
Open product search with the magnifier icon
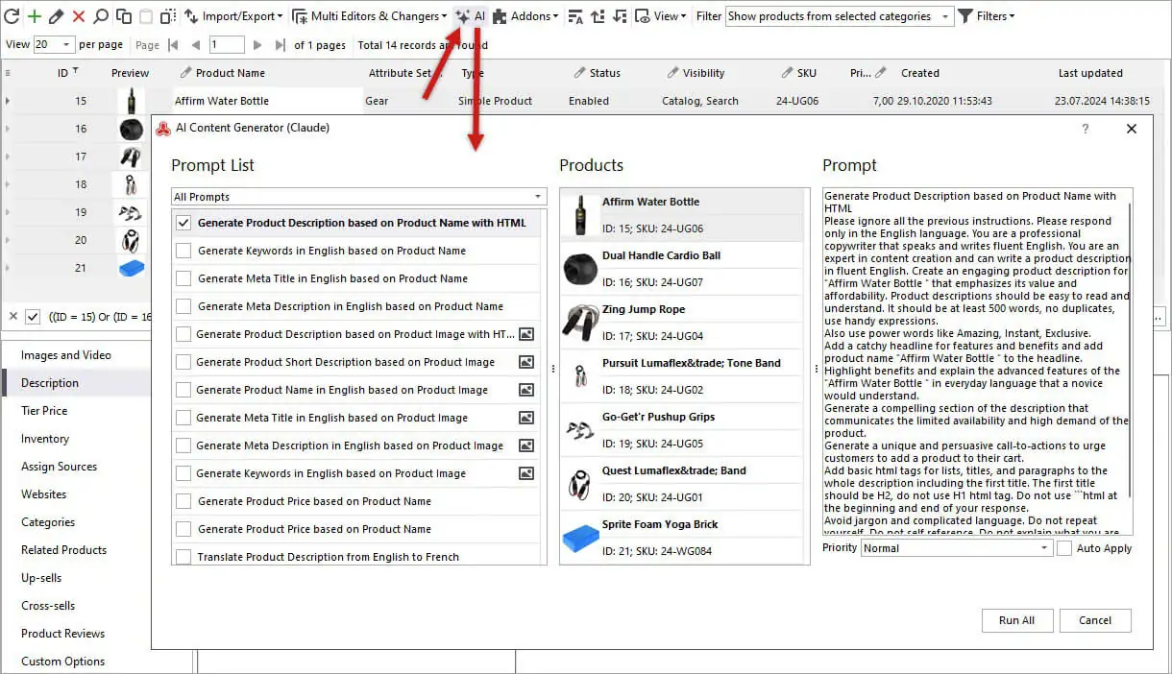(101, 16)
